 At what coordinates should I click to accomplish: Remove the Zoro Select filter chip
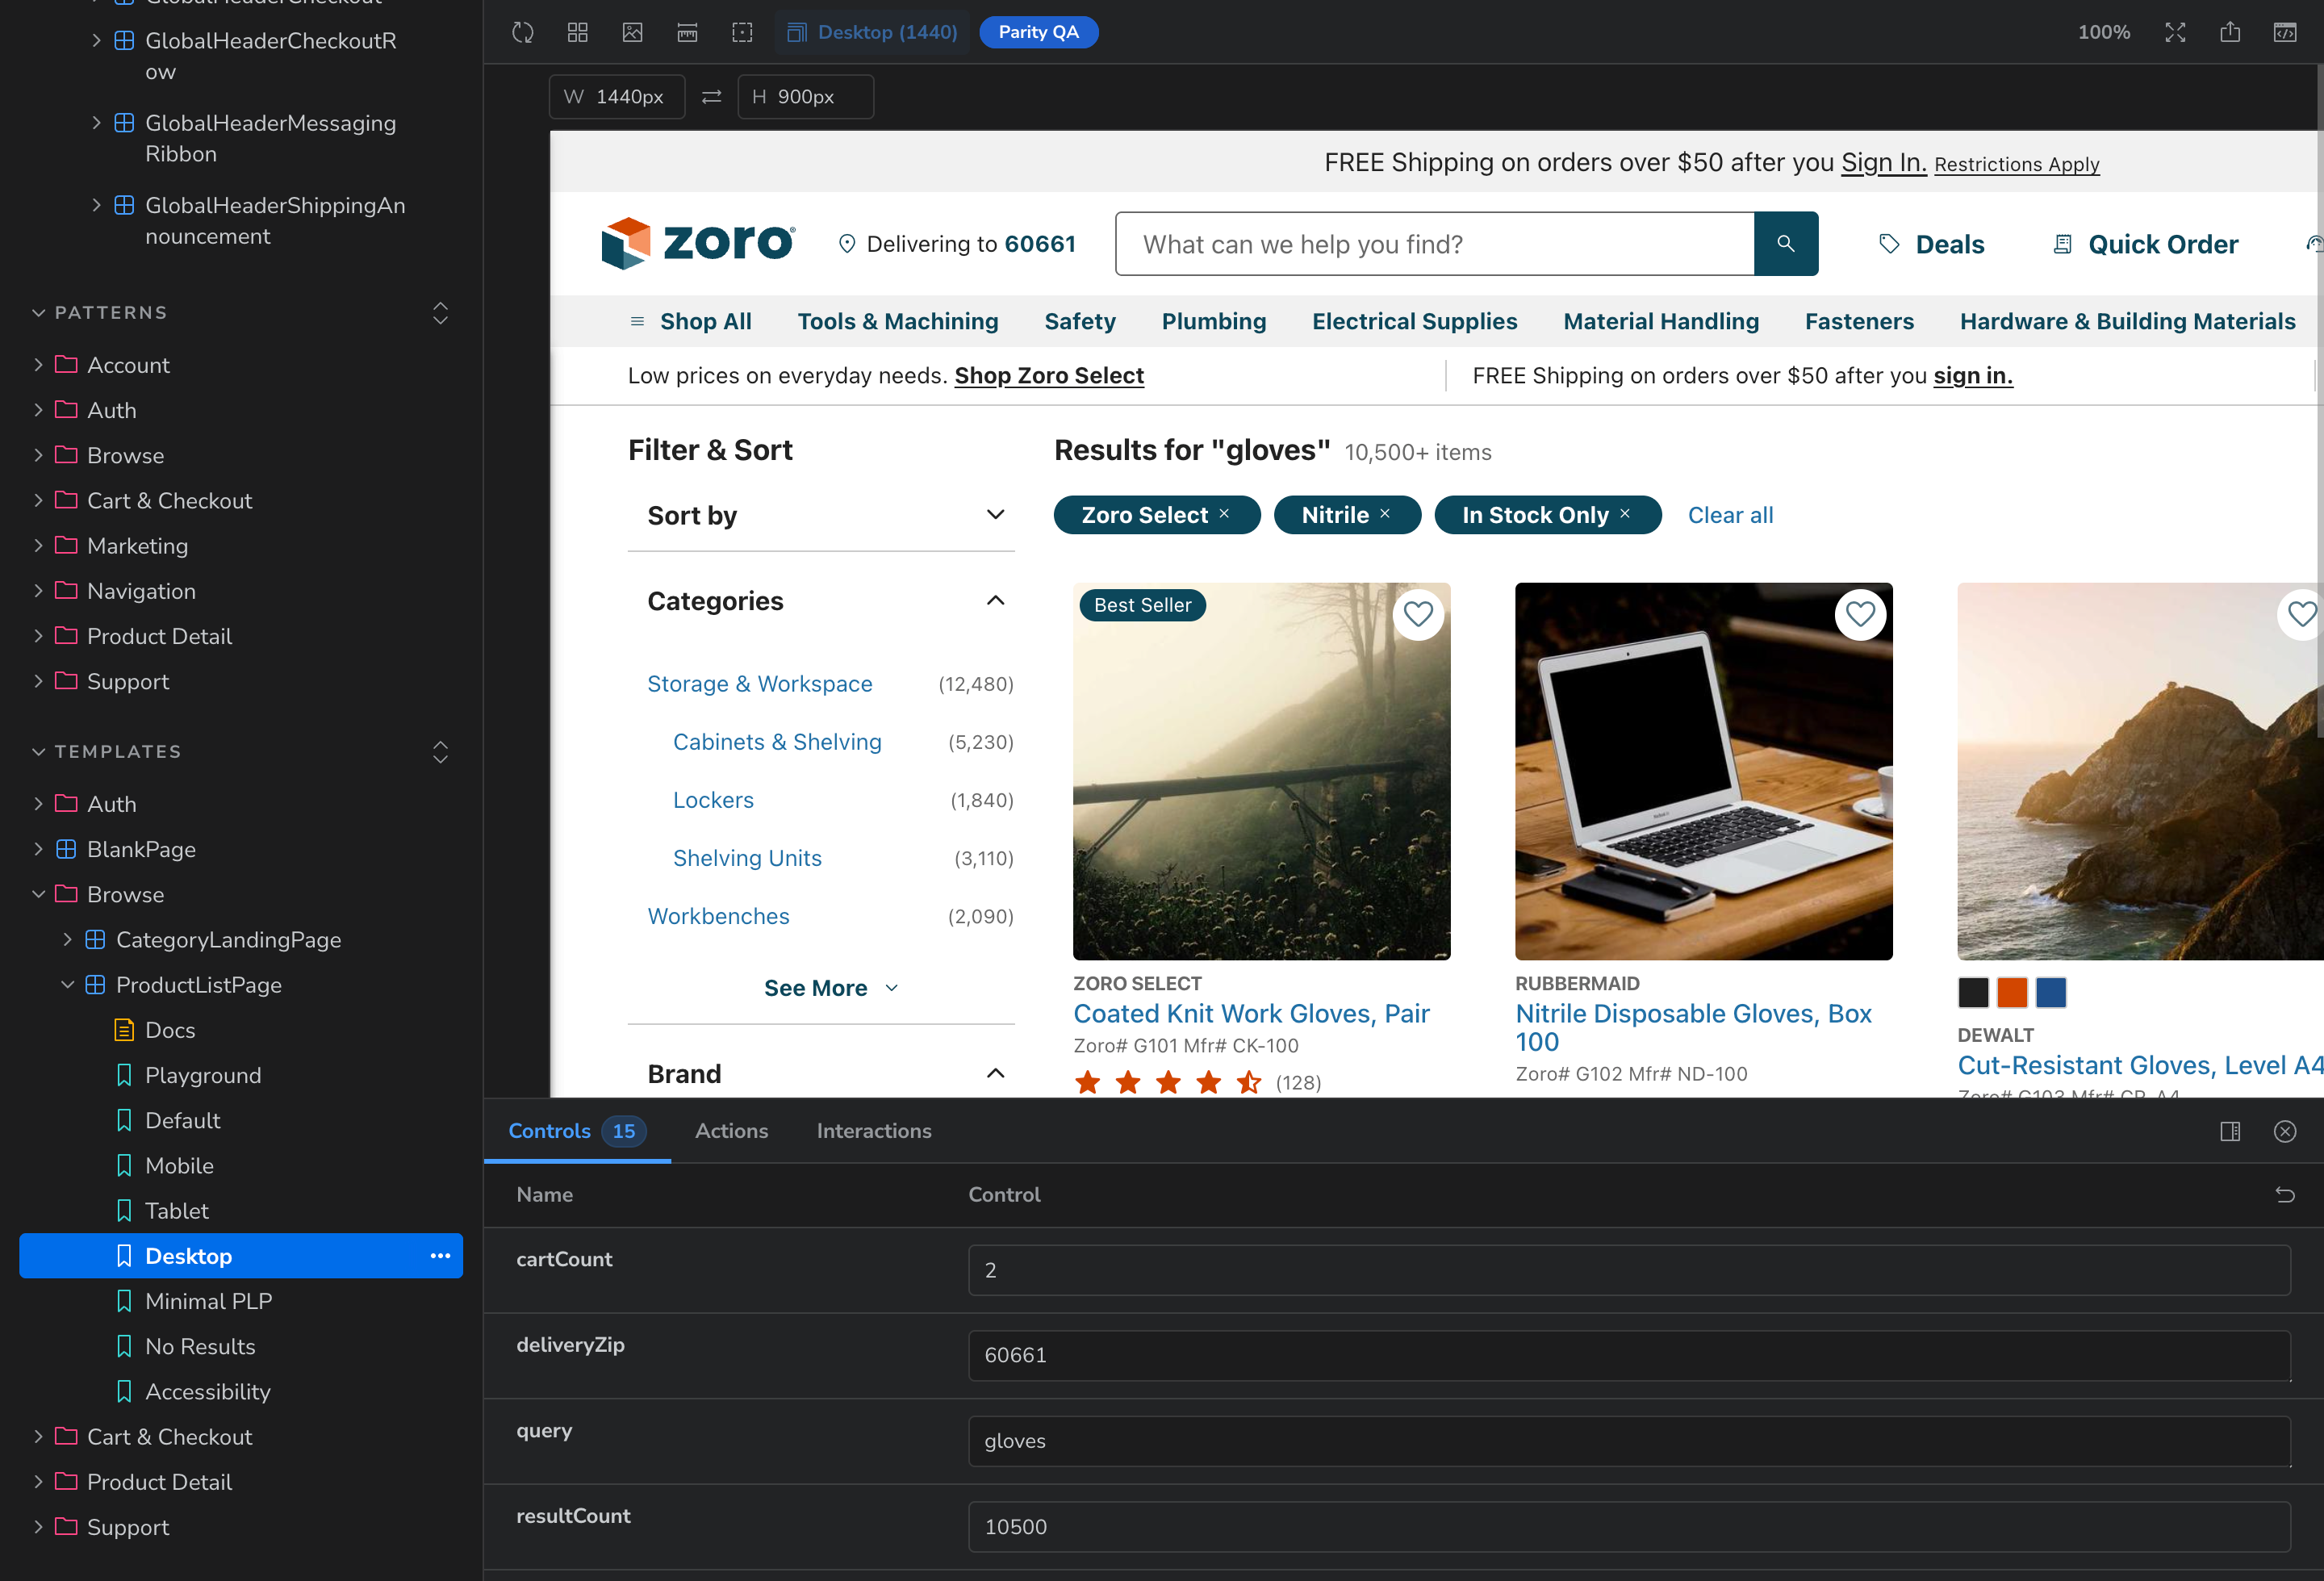click(1224, 514)
